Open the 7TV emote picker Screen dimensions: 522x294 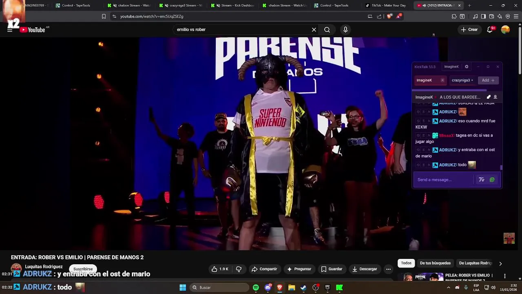[482, 180]
